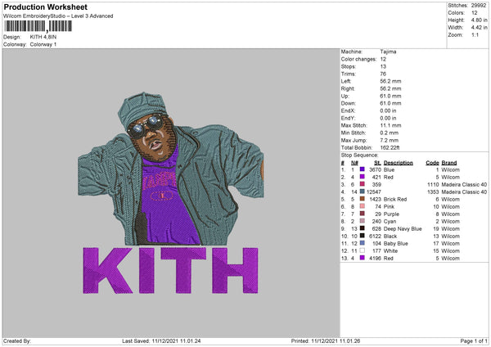The width and height of the screenshot is (491, 347).
Task: Select the Deep Navy Blue swatch
Action: (x=362, y=228)
